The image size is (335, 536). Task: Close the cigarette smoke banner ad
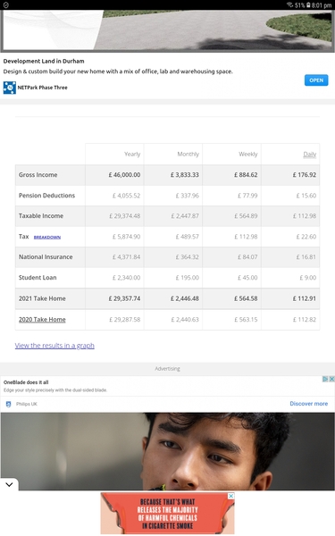pos(231,496)
